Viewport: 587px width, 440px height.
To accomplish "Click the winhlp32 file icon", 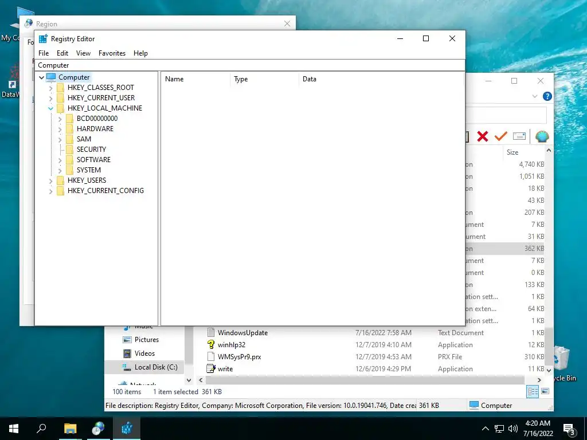I will coord(211,344).
